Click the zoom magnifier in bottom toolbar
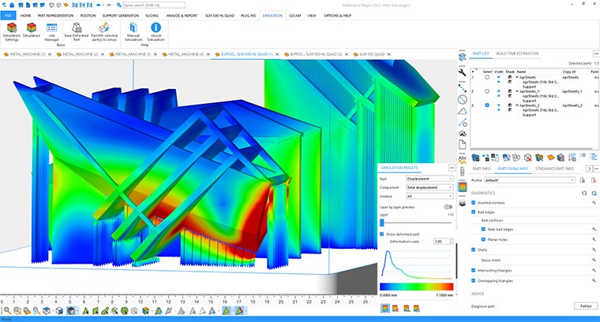Screen dimensions: 600x322 click(7, 310)
